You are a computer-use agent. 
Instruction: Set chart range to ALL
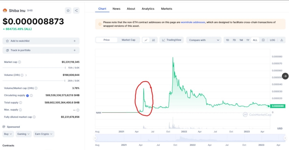tap(255, 40)
